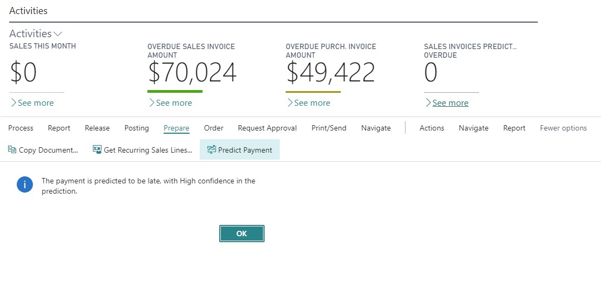The width and height of the screenshot is (601, 281).
Task: Click the SALES INVOICES PREDICT... OVERDUE label
Action: (x=470, y=51)
